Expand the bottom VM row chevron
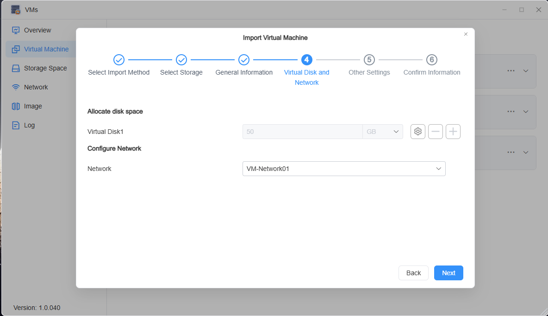The height and width of the screenshot is (316, 548). click(x=525, y=152)
